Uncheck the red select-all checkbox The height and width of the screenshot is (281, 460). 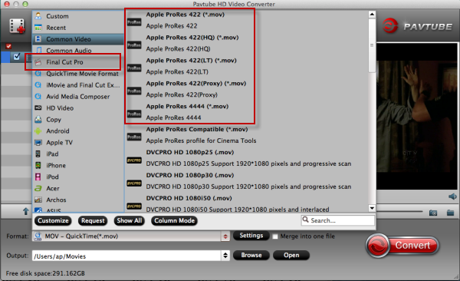point(8,46)
